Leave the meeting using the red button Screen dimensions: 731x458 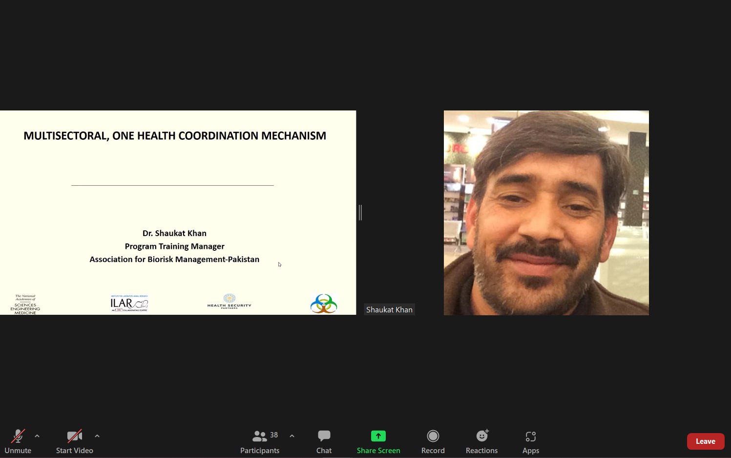(706, 441)
